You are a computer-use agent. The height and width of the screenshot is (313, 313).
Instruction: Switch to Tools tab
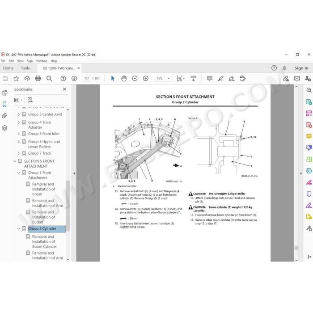tap(25, 68)
